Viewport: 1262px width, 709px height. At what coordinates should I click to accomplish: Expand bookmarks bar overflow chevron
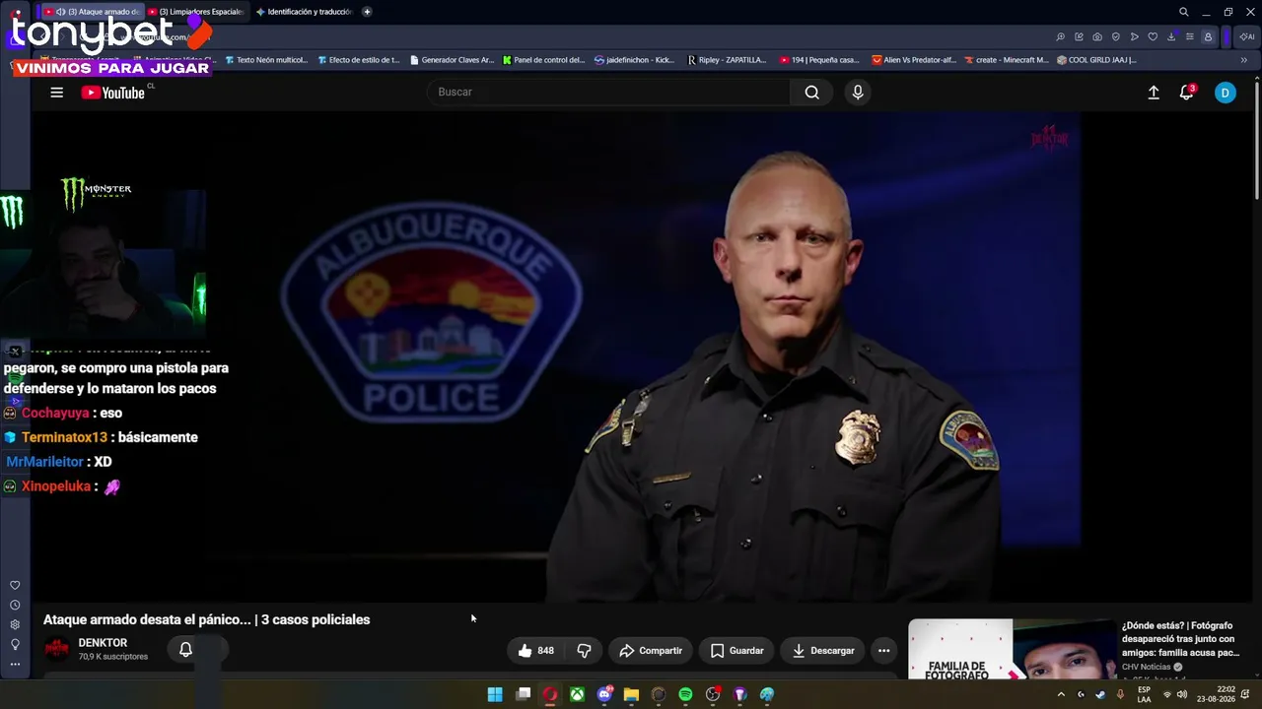click(1243, 60)
